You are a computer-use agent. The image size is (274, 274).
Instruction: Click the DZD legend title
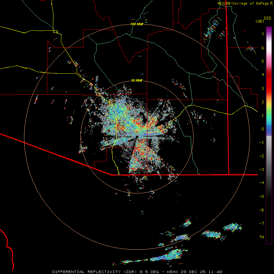tap(268, 18)
